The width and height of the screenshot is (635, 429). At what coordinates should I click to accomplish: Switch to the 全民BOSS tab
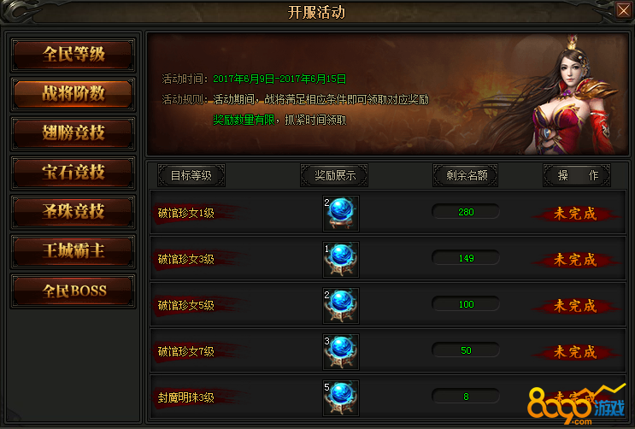coord(73,291)
